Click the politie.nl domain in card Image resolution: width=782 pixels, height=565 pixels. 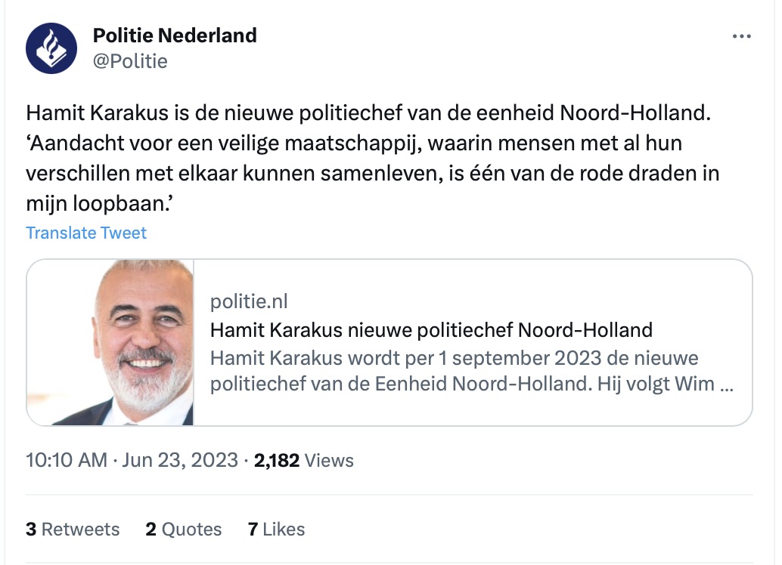pyautogui.click(x=249, y=302)
